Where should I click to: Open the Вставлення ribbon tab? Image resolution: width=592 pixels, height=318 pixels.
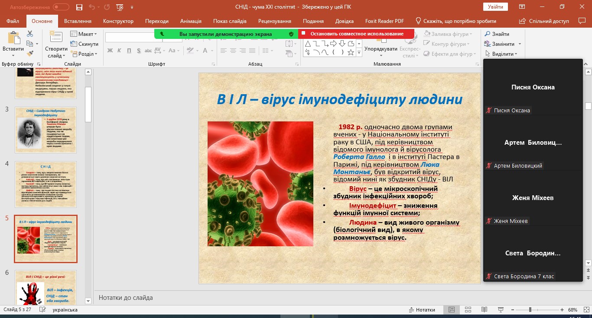78,21
